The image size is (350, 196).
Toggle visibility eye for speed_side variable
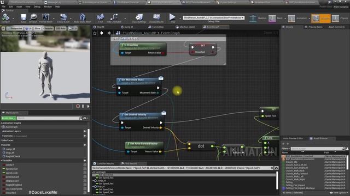(85, 173)
